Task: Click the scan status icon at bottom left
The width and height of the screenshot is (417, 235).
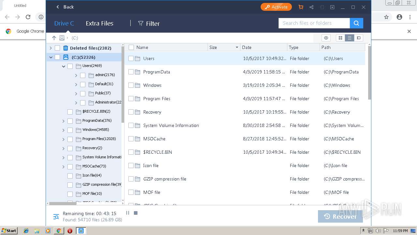Action: (x=56, y=217)
